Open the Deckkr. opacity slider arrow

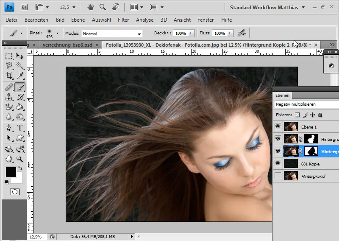191,33
